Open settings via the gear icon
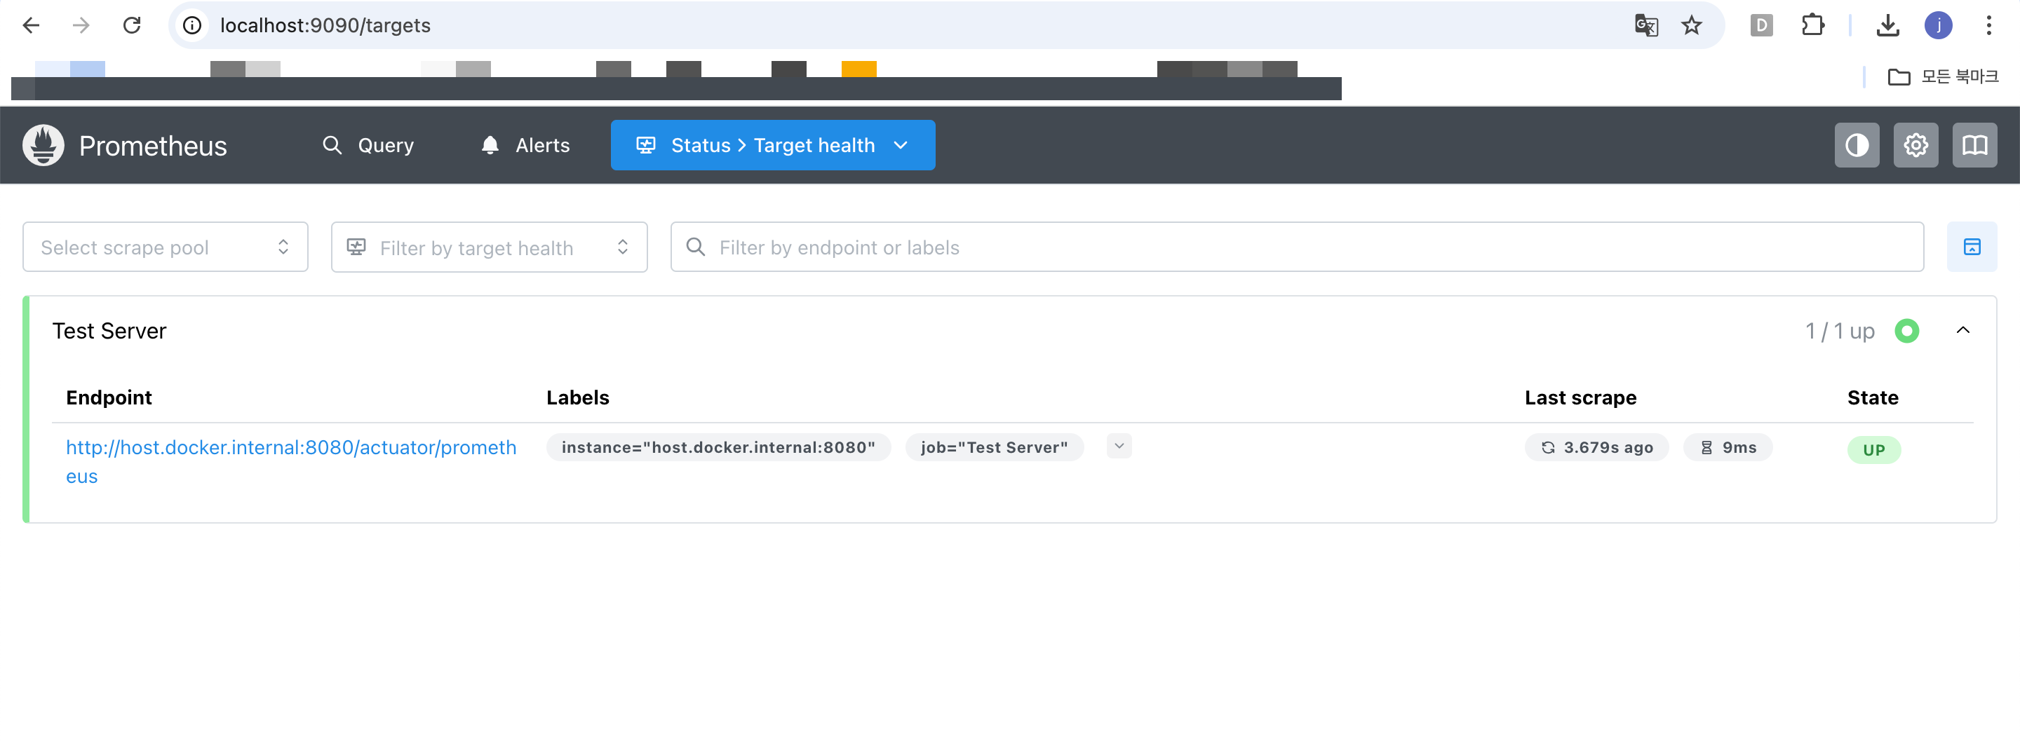Screen dimensions: 2020x743 [1915, 145]
